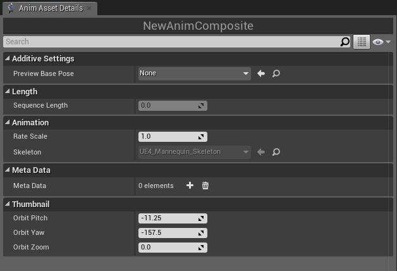Collapse the Length section

8,91
